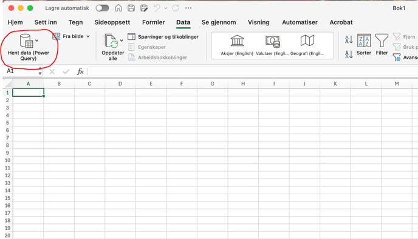Open the Oppdater alle dropdown arrow

(122, 41)
